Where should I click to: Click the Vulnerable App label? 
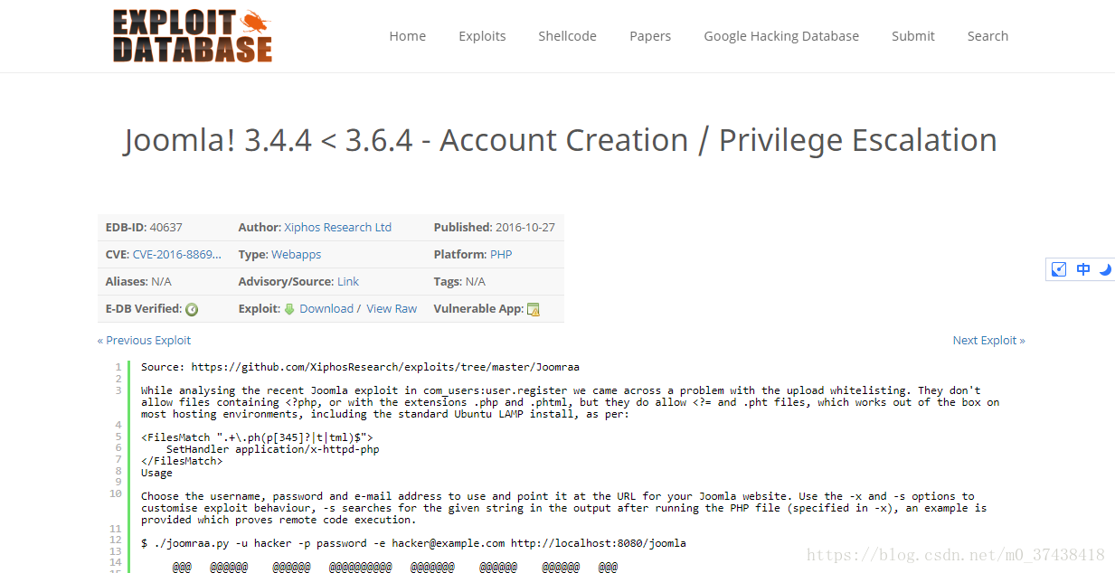click(x=478, y=309)
